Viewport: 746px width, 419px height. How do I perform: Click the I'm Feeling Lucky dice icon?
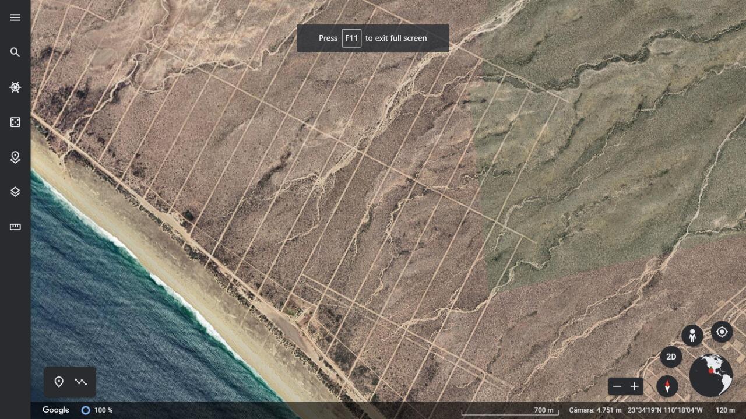click(15, 122)
